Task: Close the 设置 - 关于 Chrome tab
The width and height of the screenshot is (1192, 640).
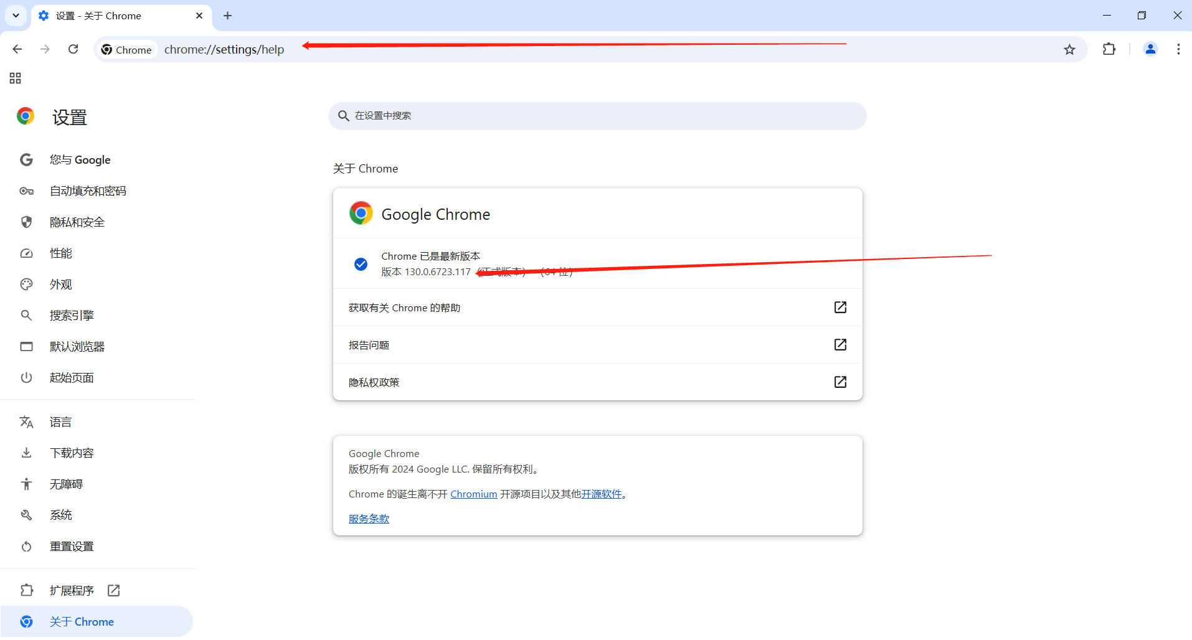Action: click(x=199, y=16)
